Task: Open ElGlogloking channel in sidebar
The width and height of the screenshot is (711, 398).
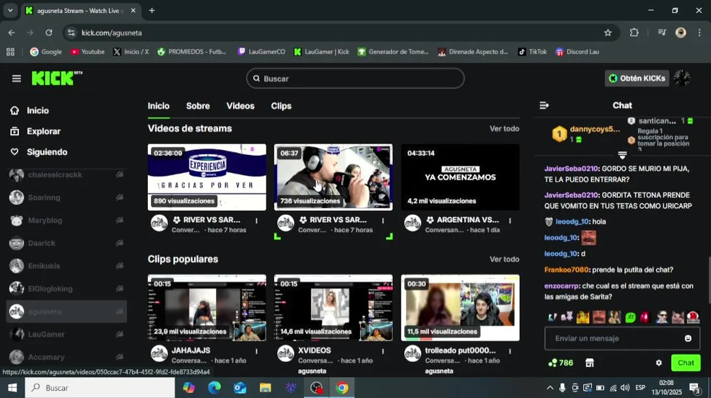Action: tap(50, 289)
